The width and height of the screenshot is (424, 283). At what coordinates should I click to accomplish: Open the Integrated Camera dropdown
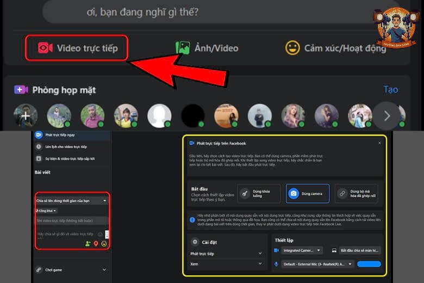pyautogui.click(x=302, y=250)
